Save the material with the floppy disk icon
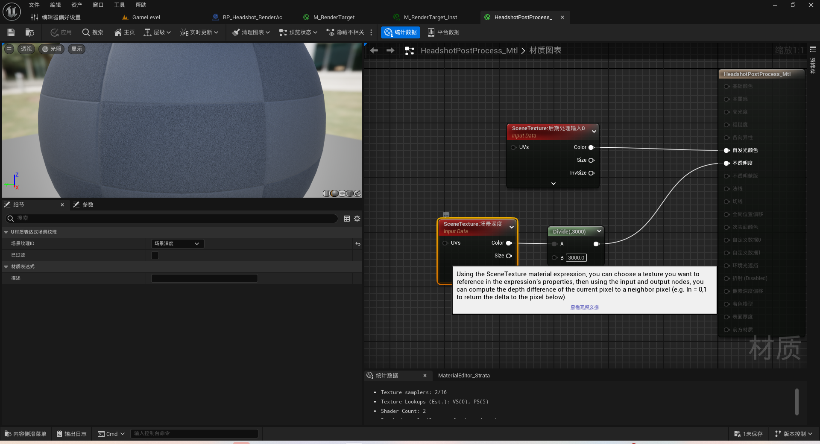The width and height of the screenshot is (820, 444). pos(11,32)
